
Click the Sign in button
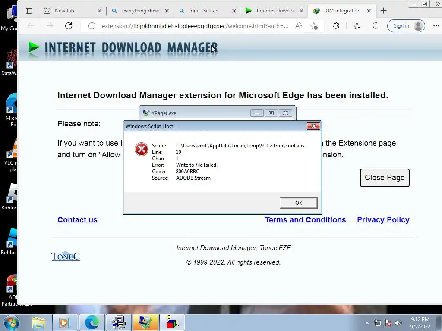pos(406,26)
